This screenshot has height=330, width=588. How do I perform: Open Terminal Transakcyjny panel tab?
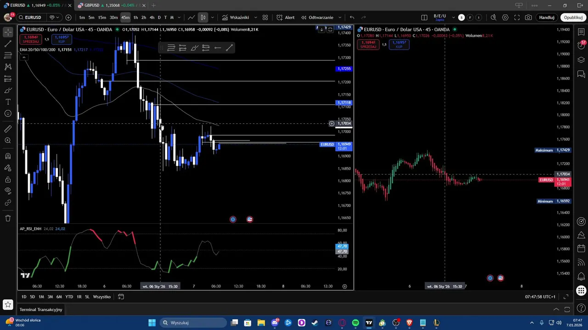click(41, 309)
